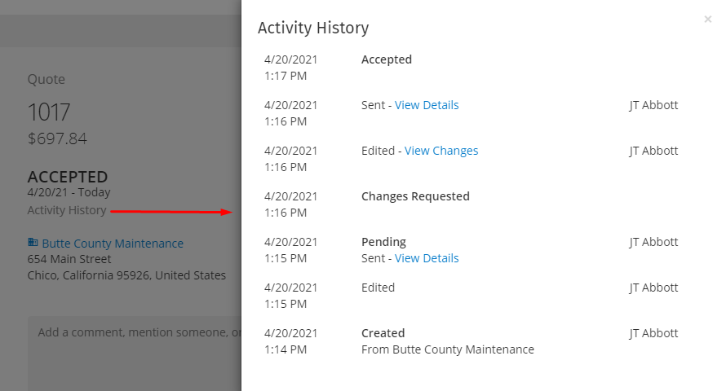Click 'From Butte County Maintenance' text

[447, 350]
